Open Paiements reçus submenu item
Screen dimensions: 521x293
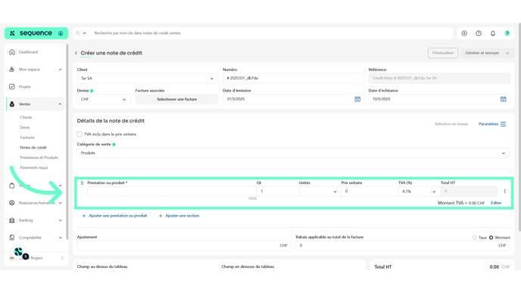pyautogui.click(x=34, y=167)
